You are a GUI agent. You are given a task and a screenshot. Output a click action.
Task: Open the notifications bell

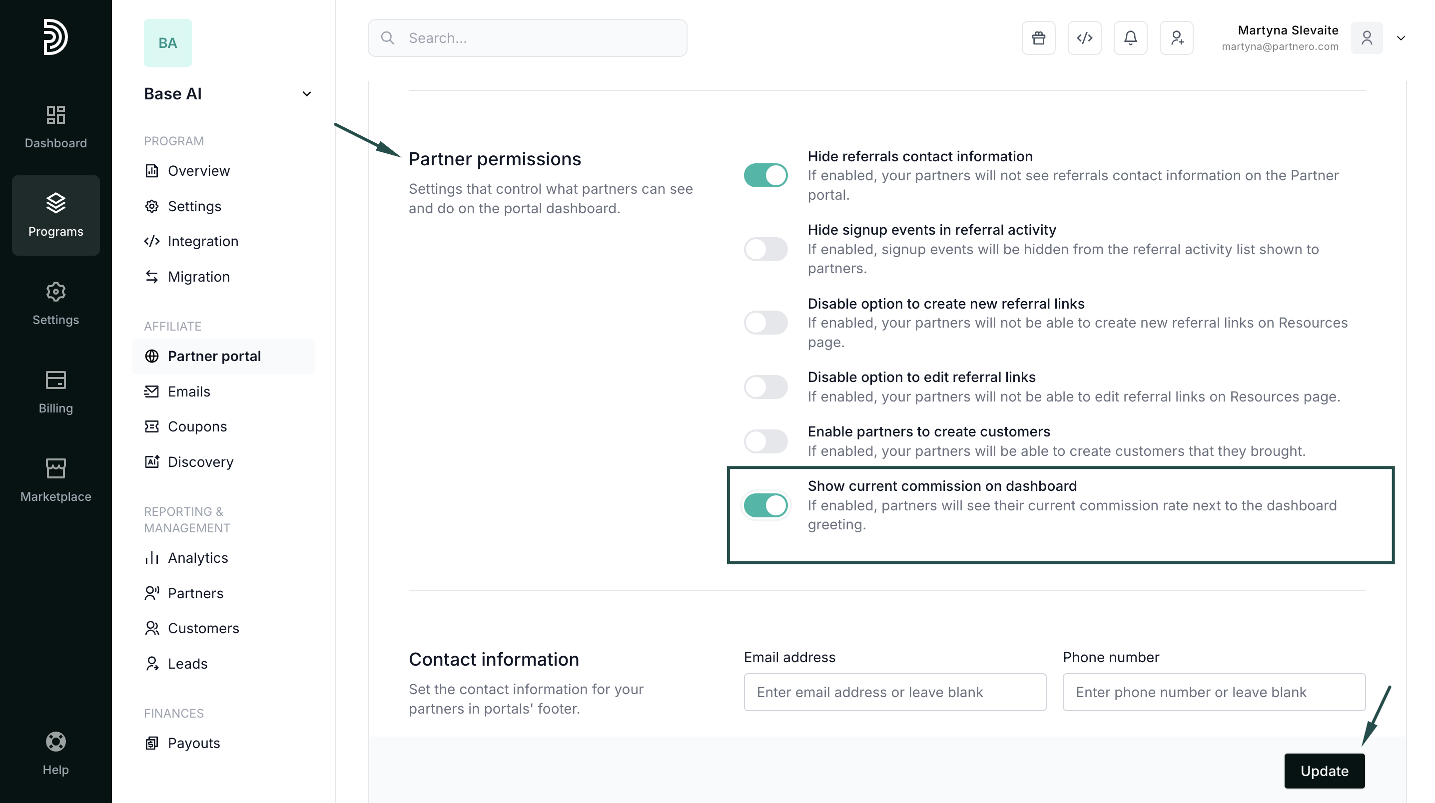(1130, 38)
